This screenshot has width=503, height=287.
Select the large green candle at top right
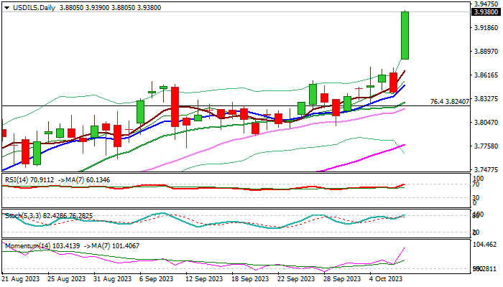tap(405, 35)
